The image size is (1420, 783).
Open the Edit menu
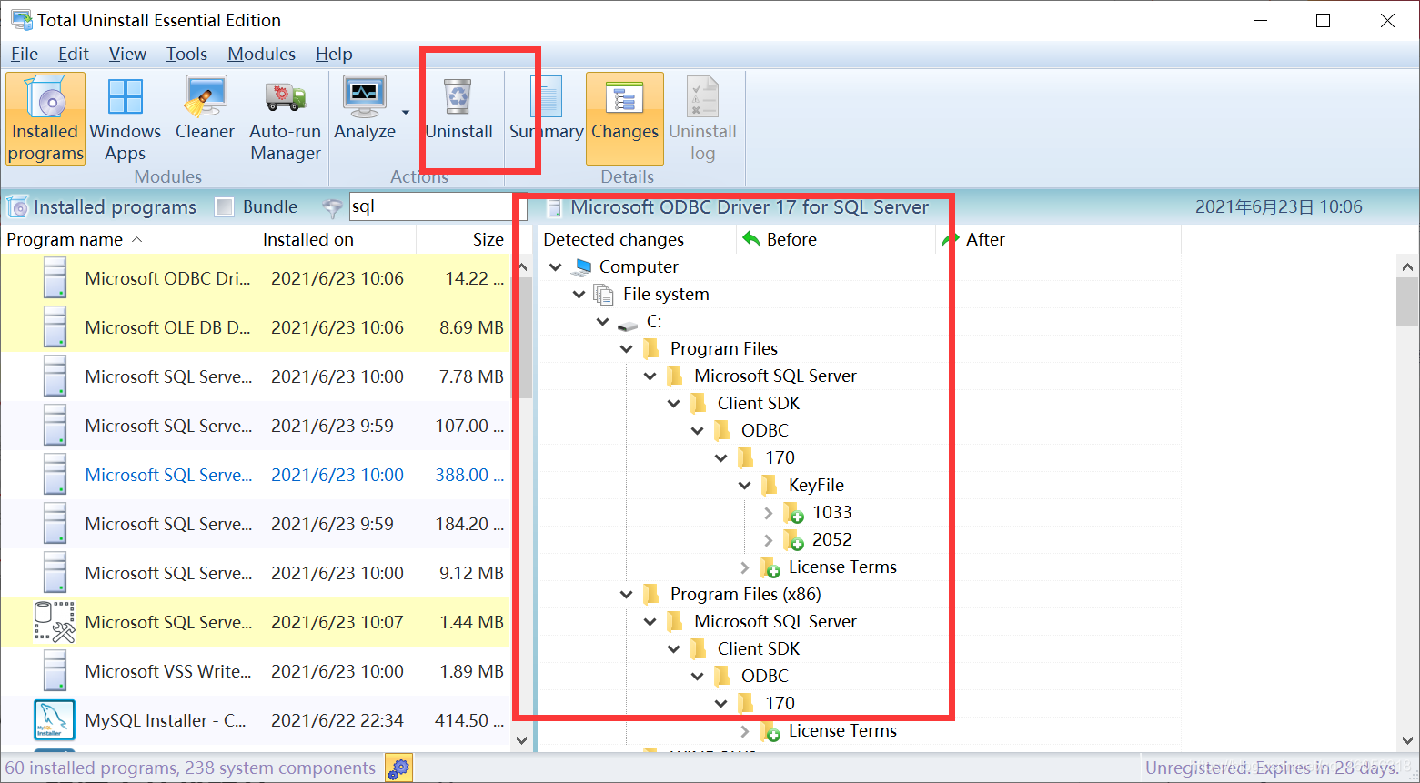pyautogui.click(x=73, y=55)
